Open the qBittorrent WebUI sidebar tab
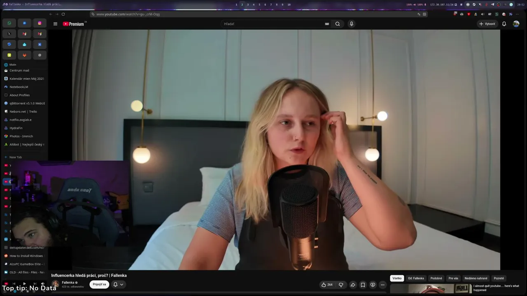Screen dimensions: 527x296 pyautogui.click(x=24, y=103)
